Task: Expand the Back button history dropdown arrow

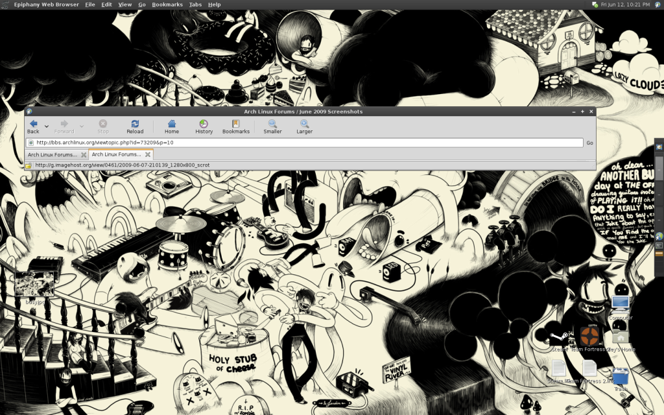Action: (x=47, y=126)
